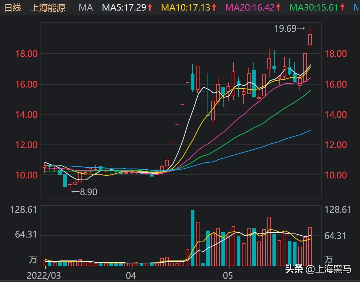This screenshot has width=360, height=282.
Task: Select the 05 month date marker
Action: click(x=228, y=275)
